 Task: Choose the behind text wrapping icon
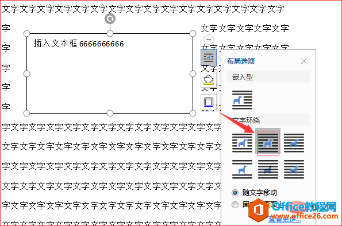point(268,169)
